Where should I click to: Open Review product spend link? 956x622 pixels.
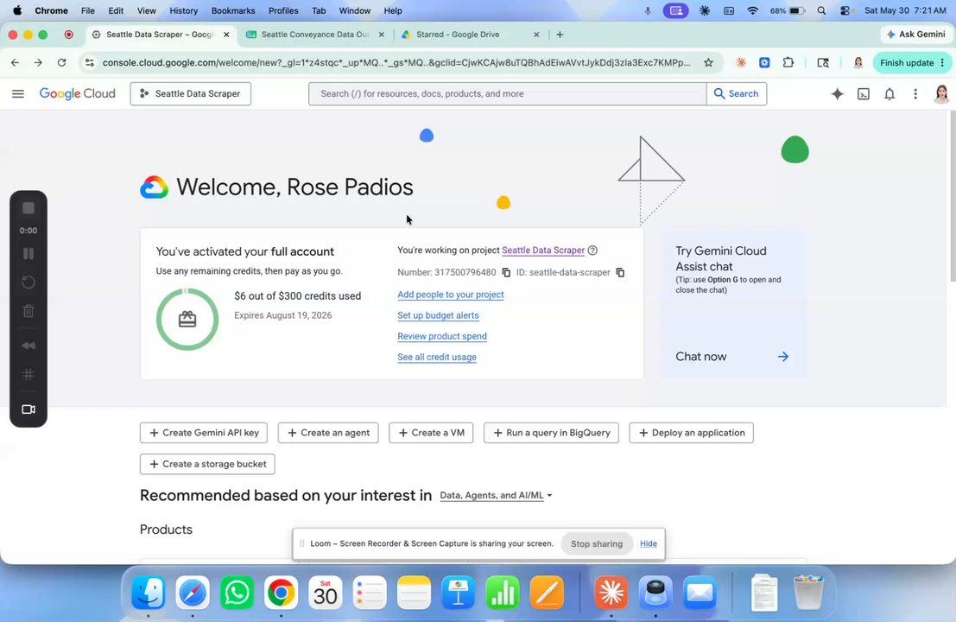point(442,336)
